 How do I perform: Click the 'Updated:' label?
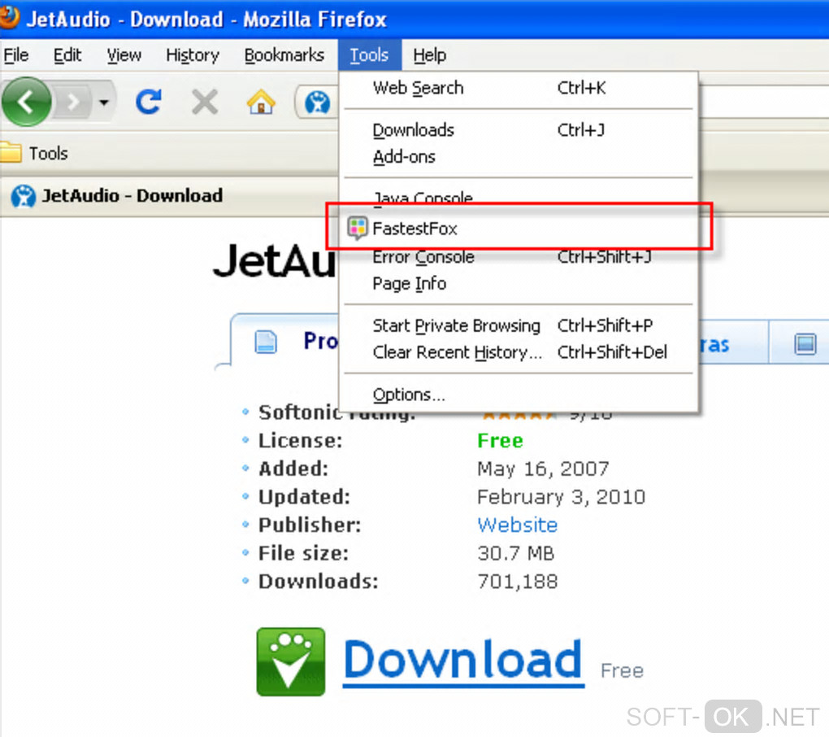304,497
